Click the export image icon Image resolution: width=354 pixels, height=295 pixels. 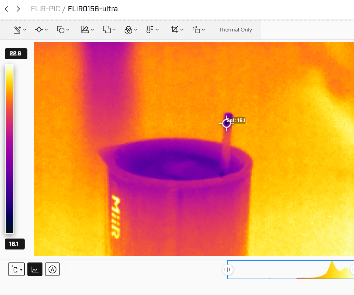[x=196, y=30]
